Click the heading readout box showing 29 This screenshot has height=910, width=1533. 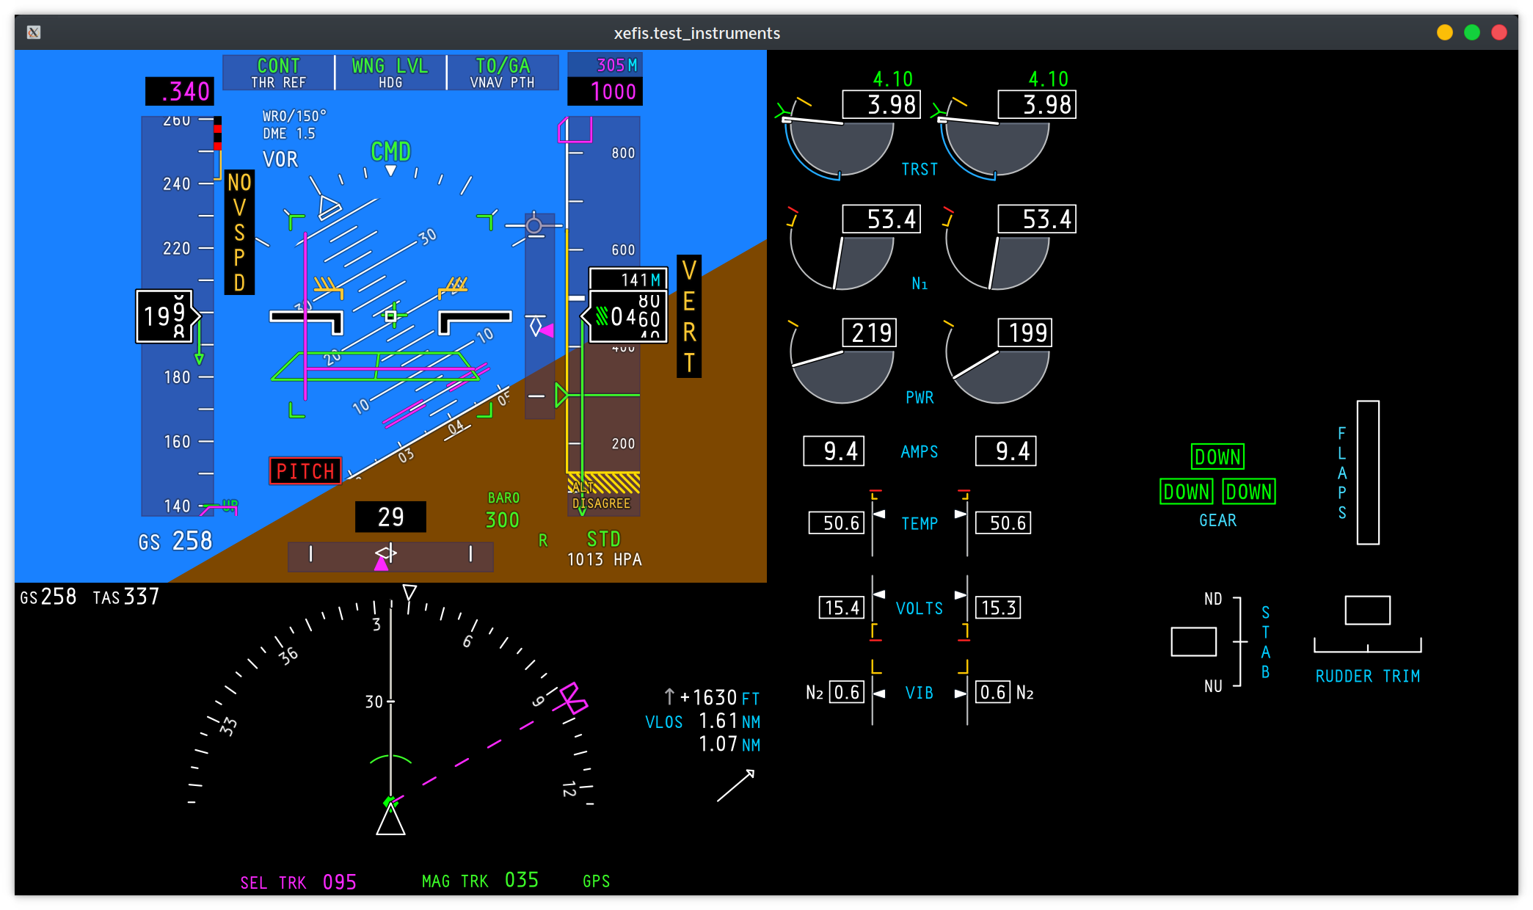pyautogui.click(x=390, y=517)
